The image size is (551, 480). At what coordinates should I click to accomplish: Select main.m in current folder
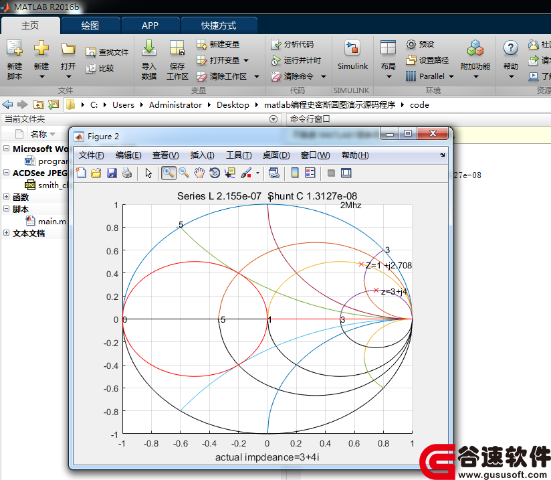click(x=52, y=222)
